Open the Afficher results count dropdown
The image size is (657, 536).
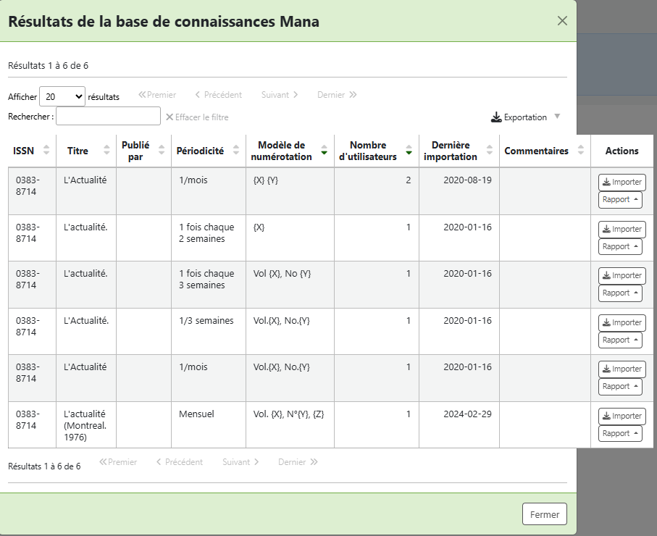(62, 96)
